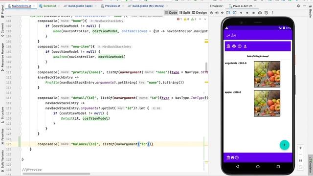The image size is (313, 176).
Task: Tap the "vegetable : $20.0" list entry
Action: [x=236, y=63]
